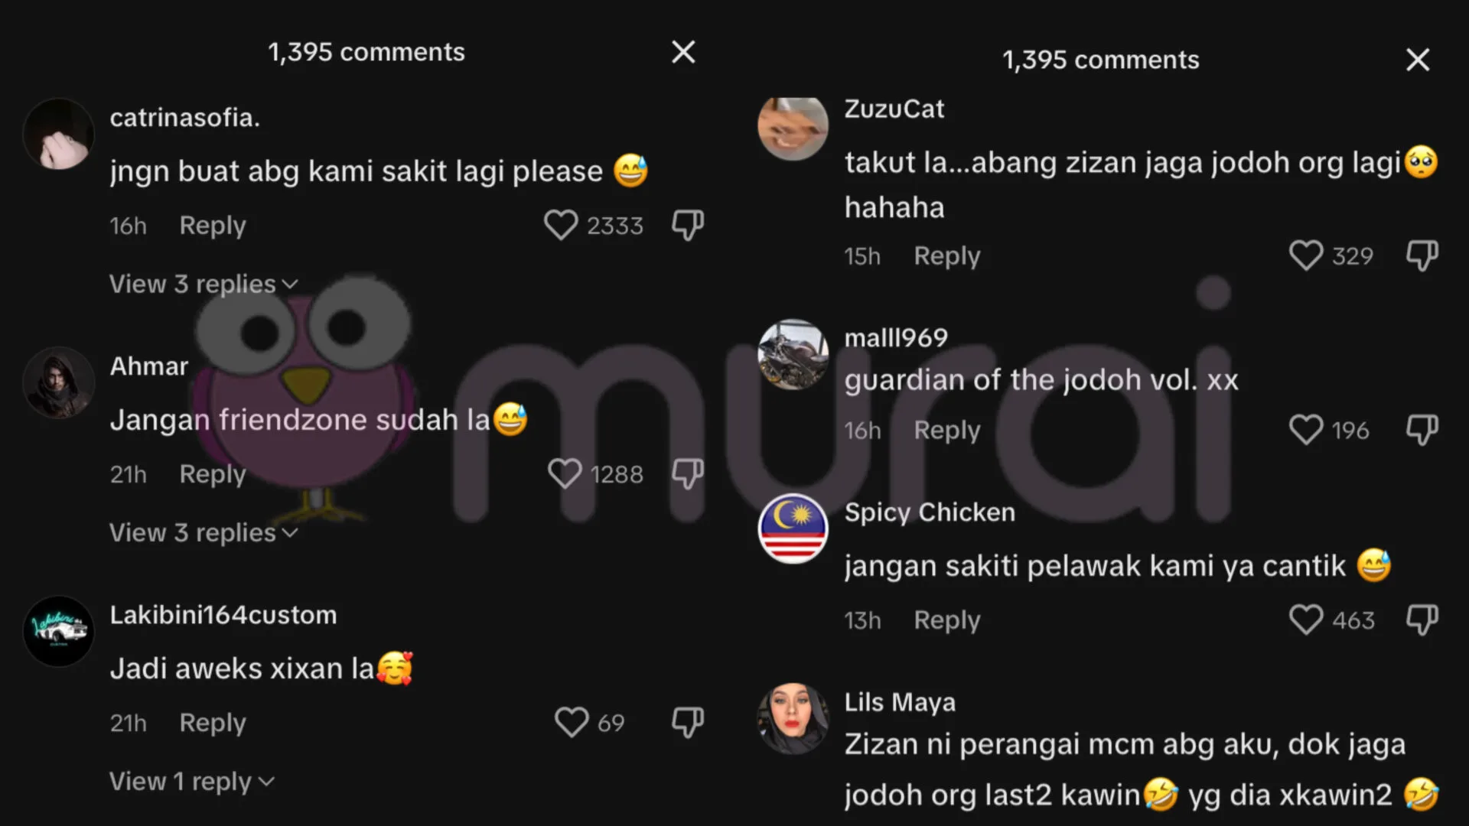The height and width of the screenshot is (826, 1469).
Task: Expand 3 replies under Ahmar's comment
Action: point(204,532)
